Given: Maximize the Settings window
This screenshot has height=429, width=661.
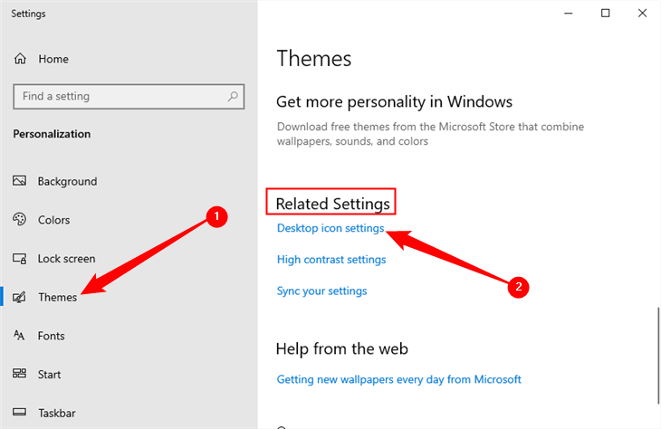Looking at the screenshot, I should [606, 13].
